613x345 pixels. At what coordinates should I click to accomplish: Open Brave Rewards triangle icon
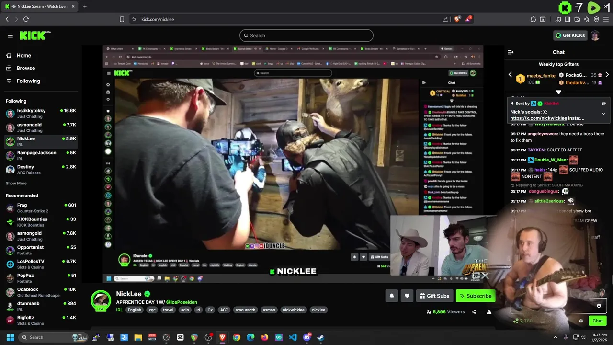pos(468,19)
